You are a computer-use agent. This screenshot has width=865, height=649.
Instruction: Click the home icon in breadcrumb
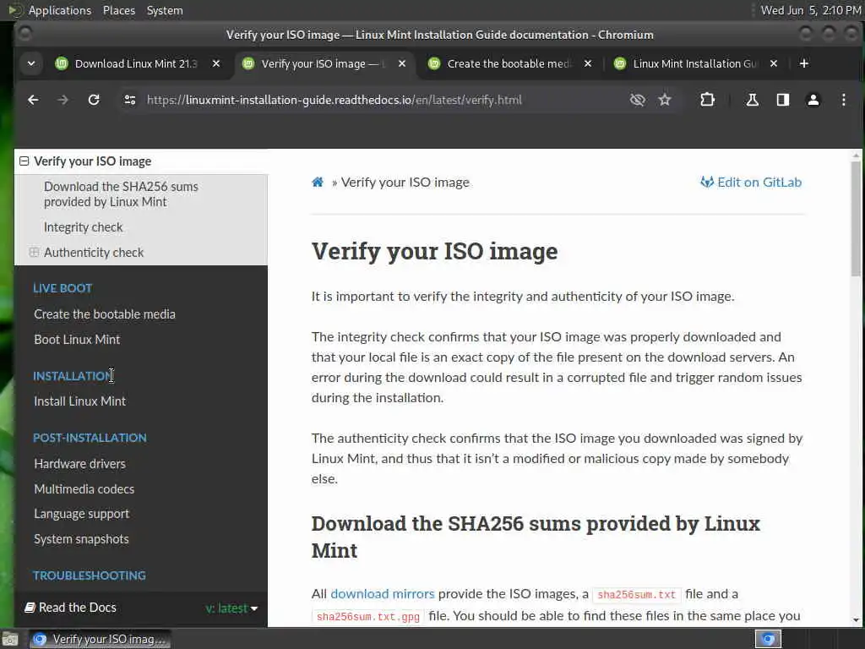click(x=318, y=183)
